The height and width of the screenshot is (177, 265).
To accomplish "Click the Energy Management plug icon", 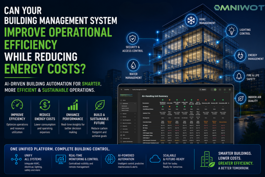I will coord(240,55).
